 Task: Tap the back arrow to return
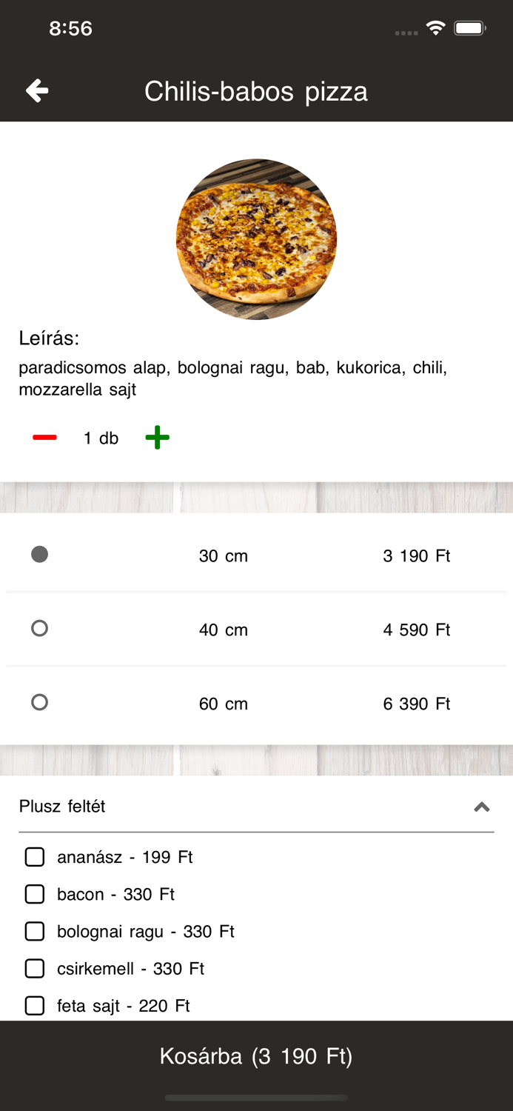[36, 90]
